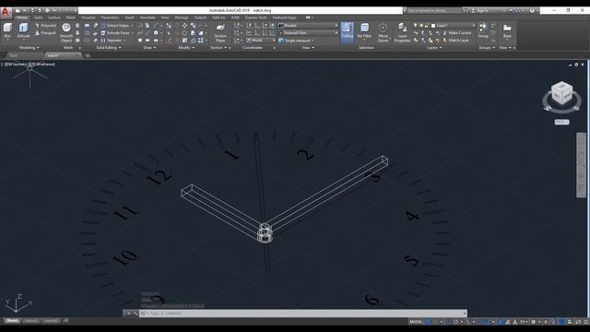This screenshot has height=332, width=590.
Task: Switch to the Model layout tab
Action: [12, 321]
